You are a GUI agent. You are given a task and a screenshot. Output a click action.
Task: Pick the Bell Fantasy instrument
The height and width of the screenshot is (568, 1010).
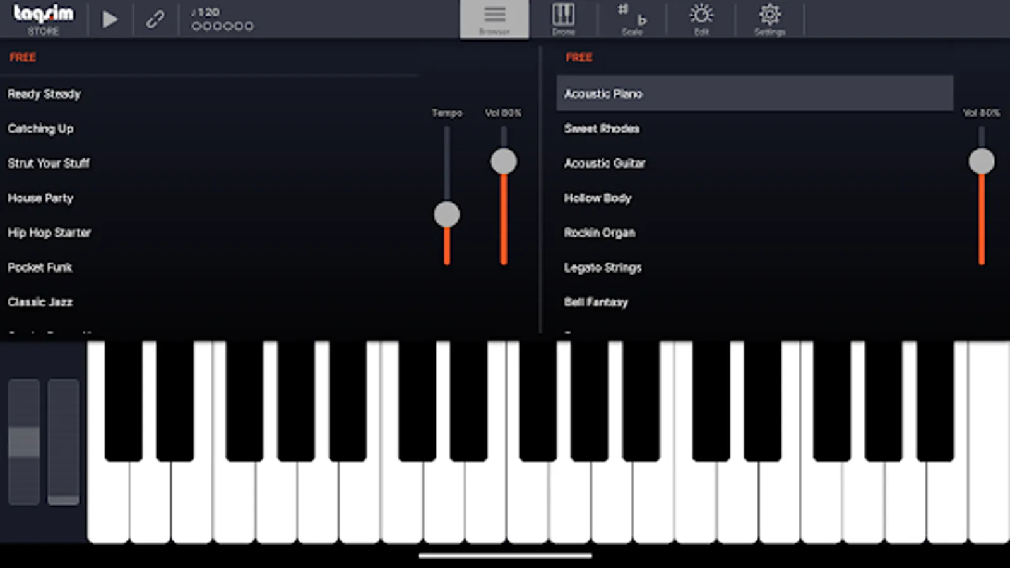click(596, 302)
